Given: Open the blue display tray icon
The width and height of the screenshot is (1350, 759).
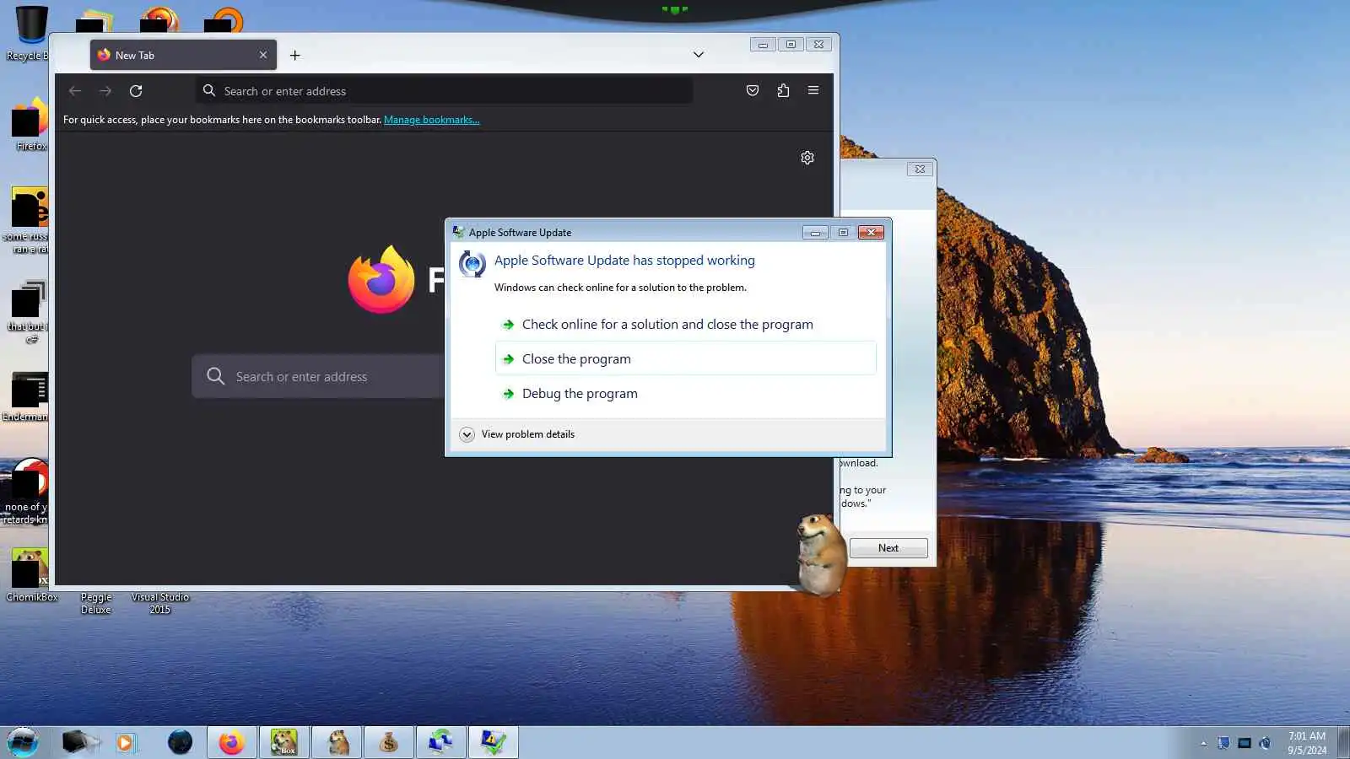Looking at the screenshot, I should tap(1244, 743).
